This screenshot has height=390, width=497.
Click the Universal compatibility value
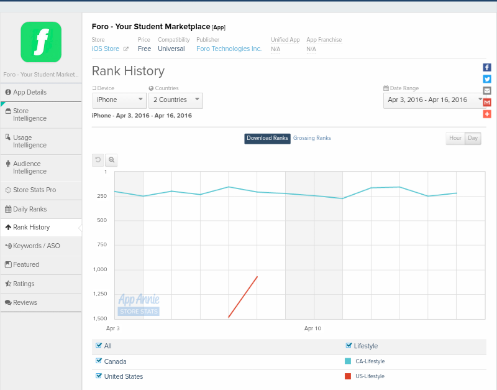click(x=171, y=49)
